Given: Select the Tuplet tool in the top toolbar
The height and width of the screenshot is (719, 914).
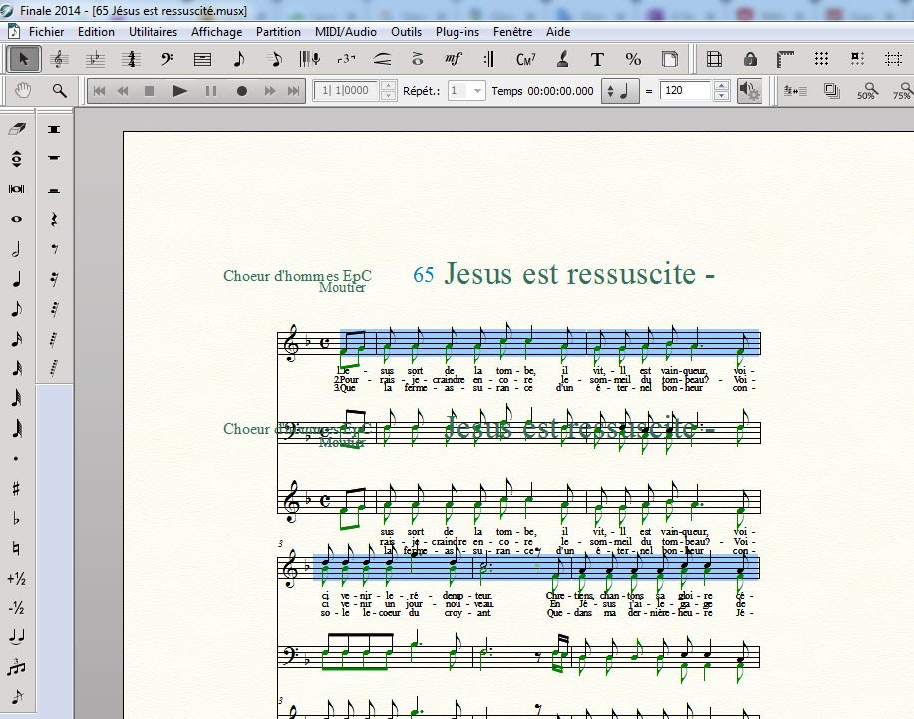Looking at the screenshot, I should (346, 59).
